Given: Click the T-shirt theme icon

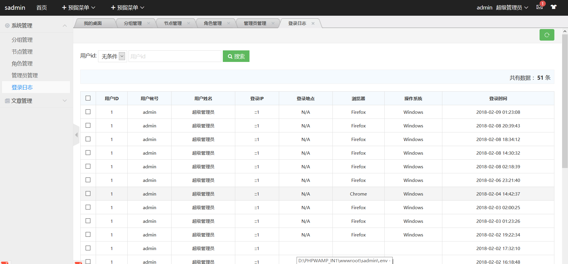Looking at the screenshot, I should click(553, 7).
